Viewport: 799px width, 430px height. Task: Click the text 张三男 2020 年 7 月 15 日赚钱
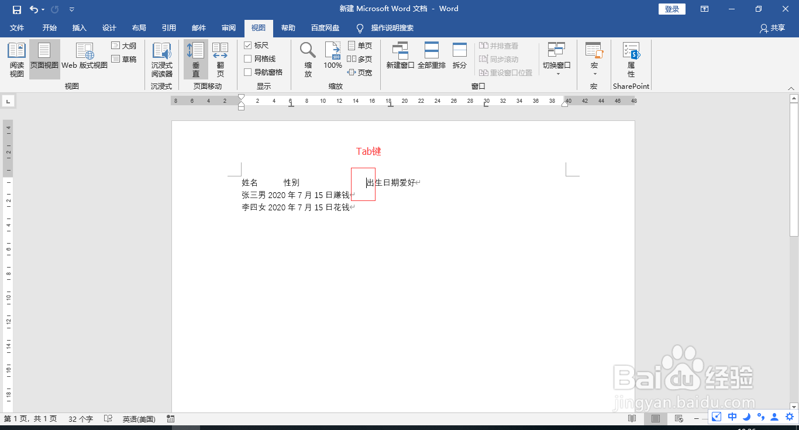coord(295,195)
